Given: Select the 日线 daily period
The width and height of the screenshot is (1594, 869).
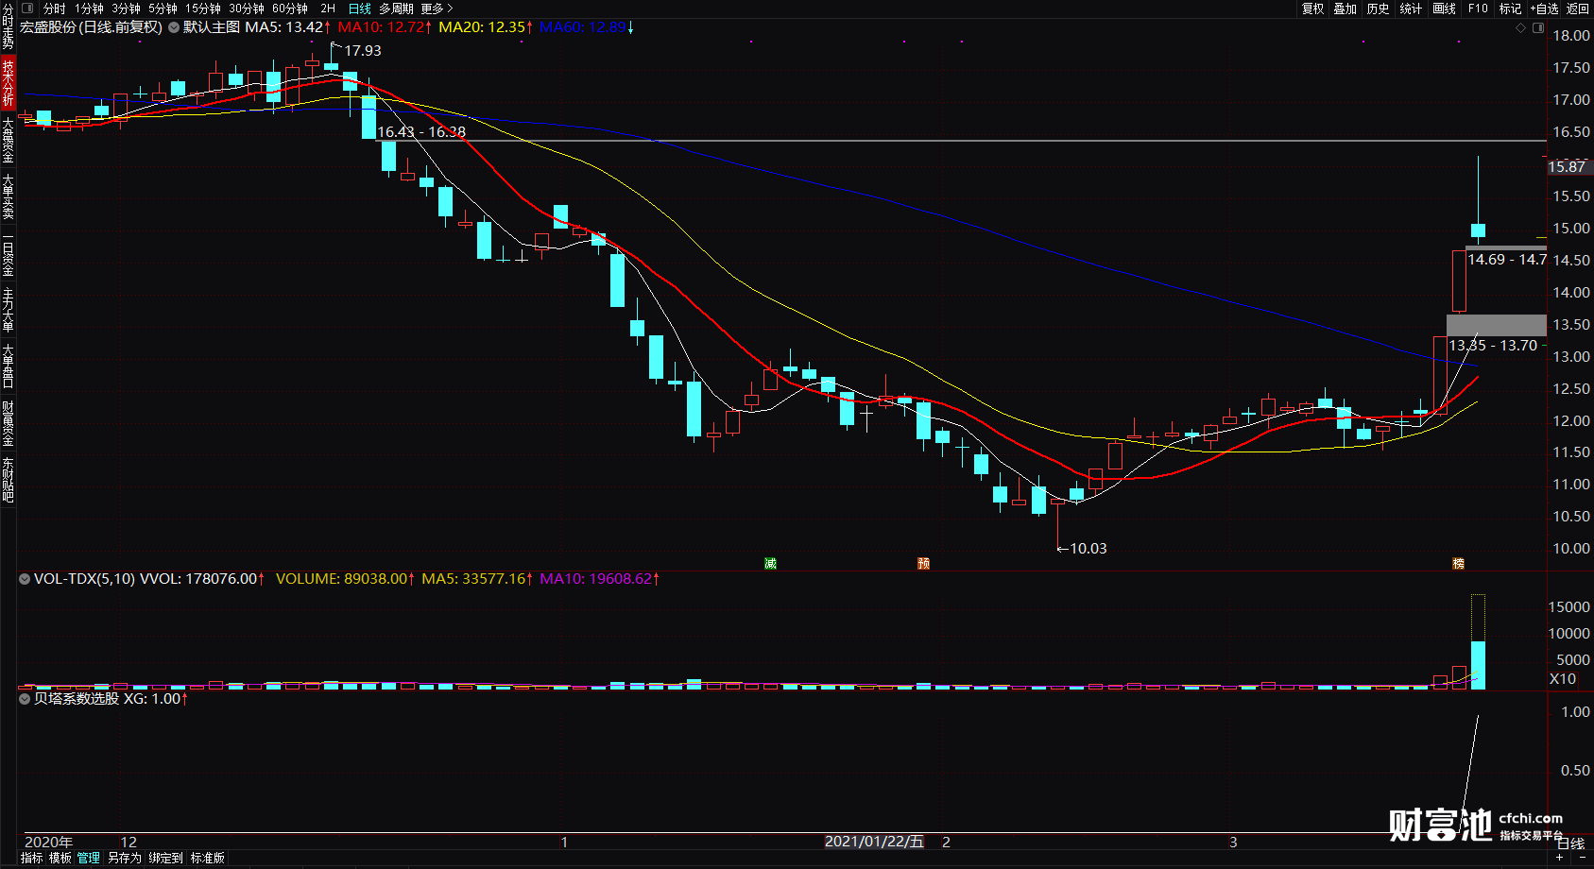Looking at the screenshot, I should (359, 9).
